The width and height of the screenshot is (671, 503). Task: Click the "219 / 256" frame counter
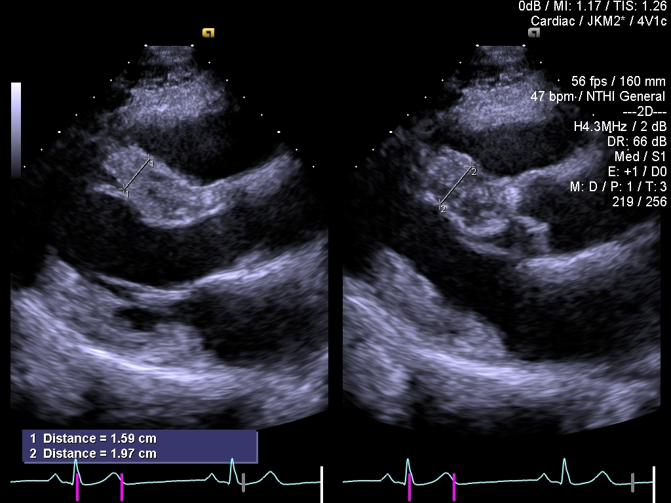pyautogui.click(x=640, y=202)
